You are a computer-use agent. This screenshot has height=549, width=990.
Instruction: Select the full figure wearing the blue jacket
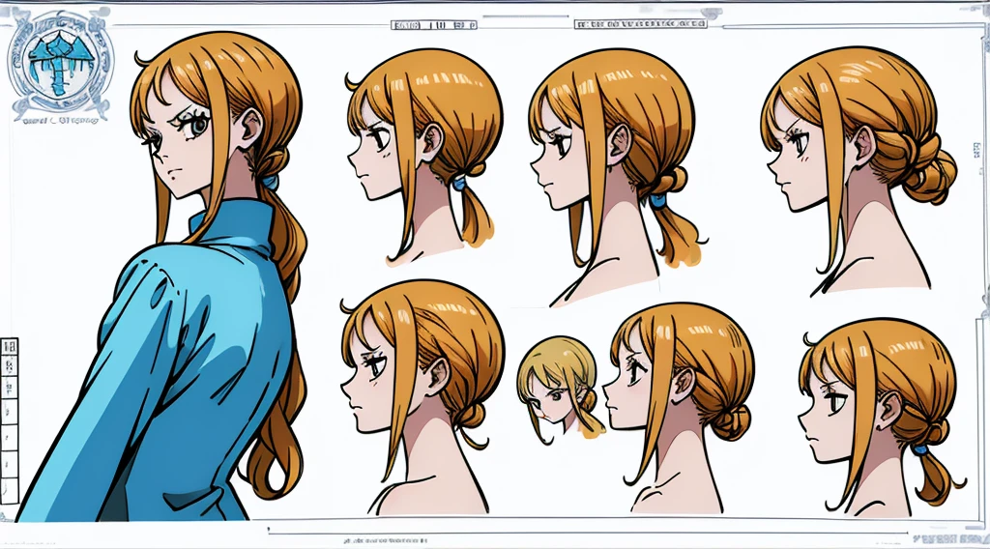(162, 276)
